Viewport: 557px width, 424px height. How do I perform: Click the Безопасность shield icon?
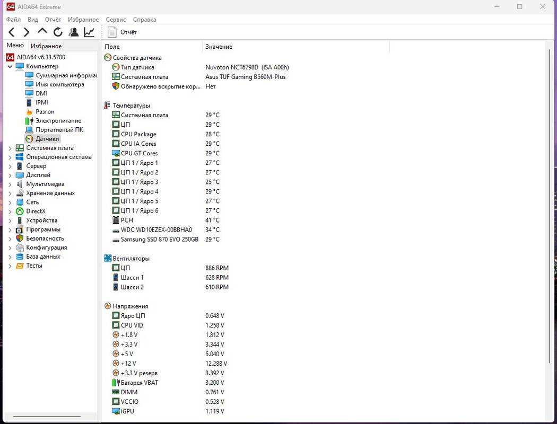pyautogui.click(x=20, y=238)
